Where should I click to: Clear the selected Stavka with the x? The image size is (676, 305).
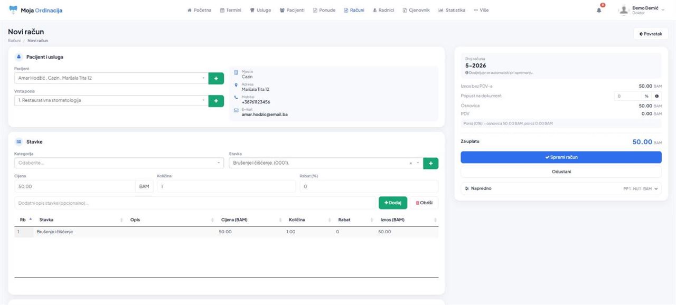click(x=411, y=164)
